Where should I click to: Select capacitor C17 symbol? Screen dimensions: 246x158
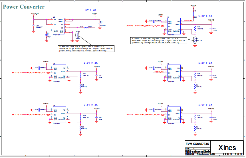pyautogui.click(x=96, y=75)
